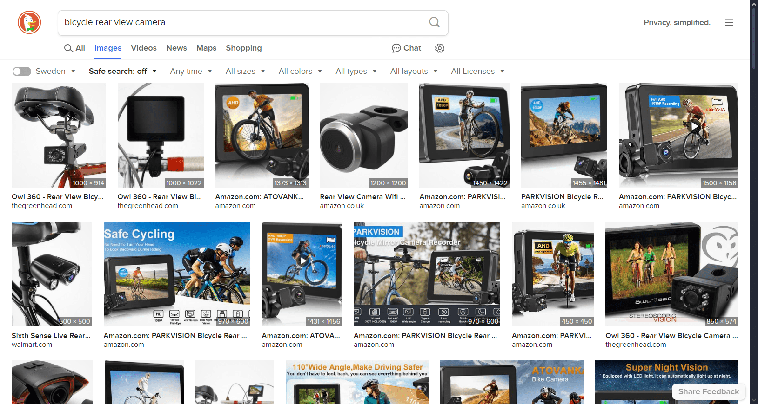The height and width of the screenshot is (404, 758).
Task: Open the PARKVISION Bicycle R... title link
Action: (562, 197)
